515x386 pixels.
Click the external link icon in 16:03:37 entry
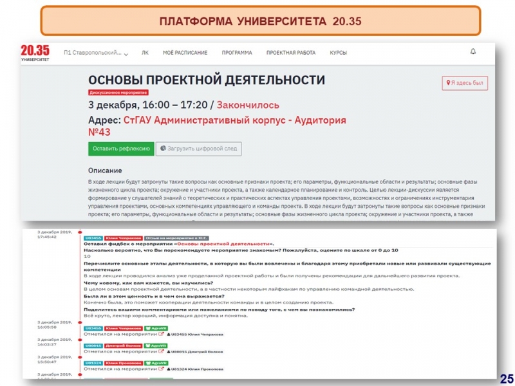[161, 351]
